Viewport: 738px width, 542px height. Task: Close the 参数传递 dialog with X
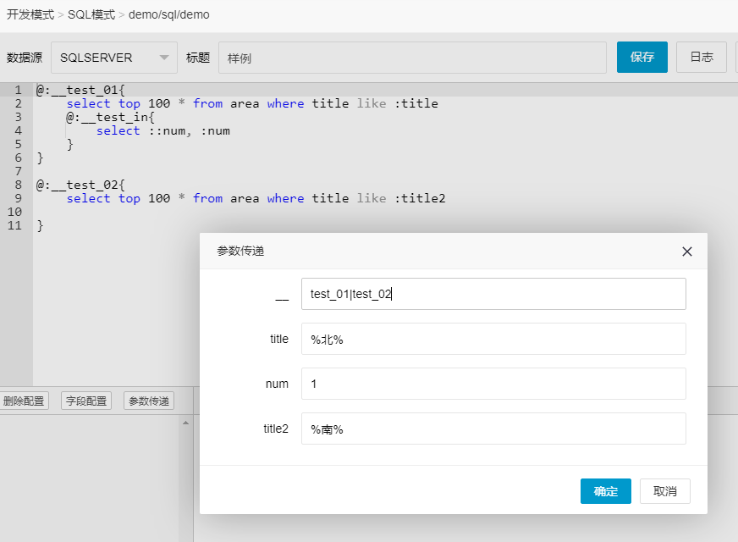point(687,252)
